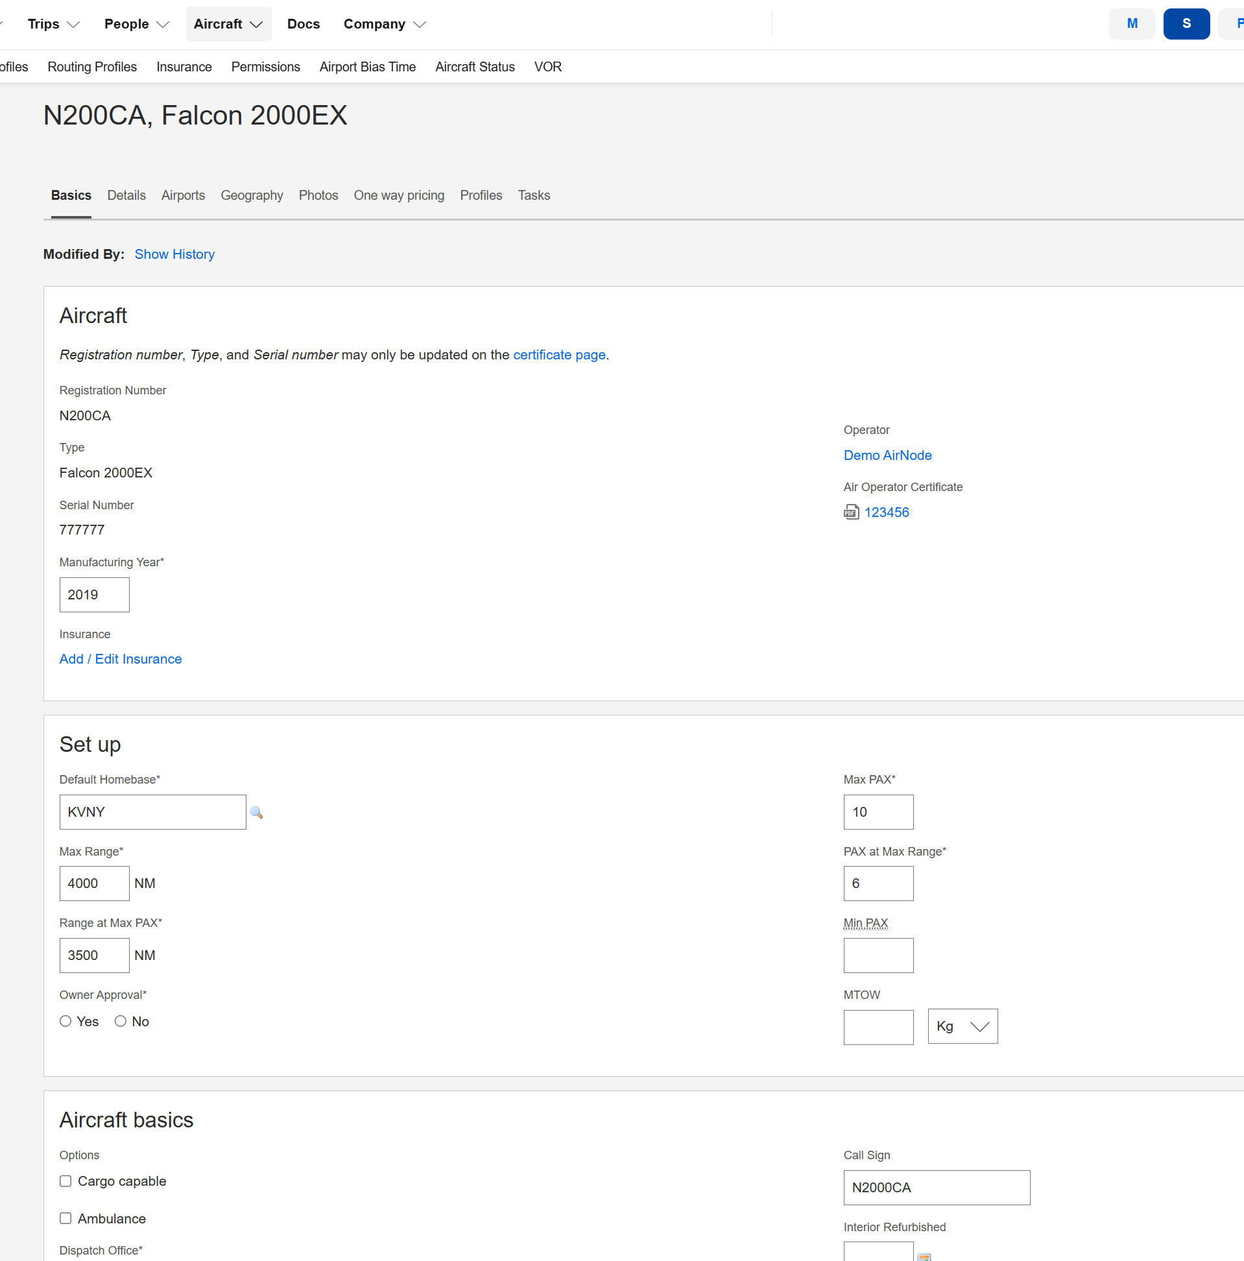Open the PDF icon beside certificate 123456
This screenshot has height=1261, width=1244.
pyautogui.click(x=851, y=512)
